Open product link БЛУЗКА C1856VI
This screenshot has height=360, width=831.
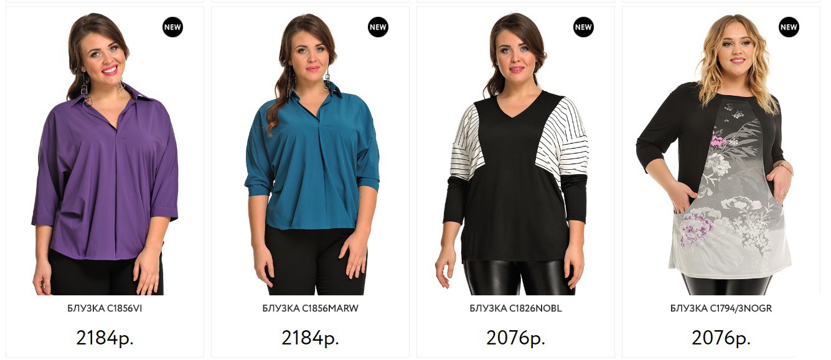[x=105, y=308]
